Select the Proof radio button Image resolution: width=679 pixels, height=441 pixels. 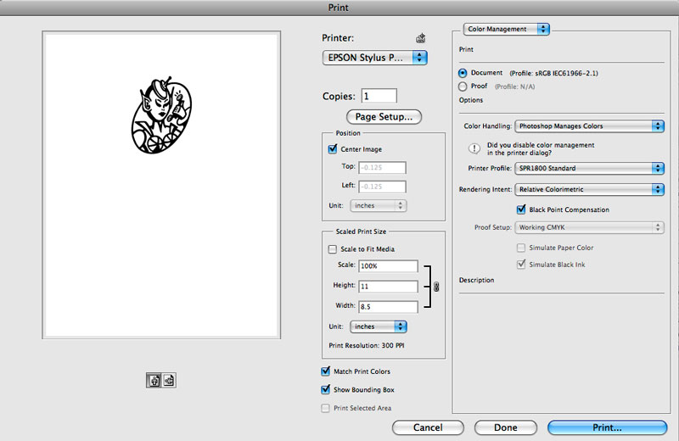click(463, 86)
